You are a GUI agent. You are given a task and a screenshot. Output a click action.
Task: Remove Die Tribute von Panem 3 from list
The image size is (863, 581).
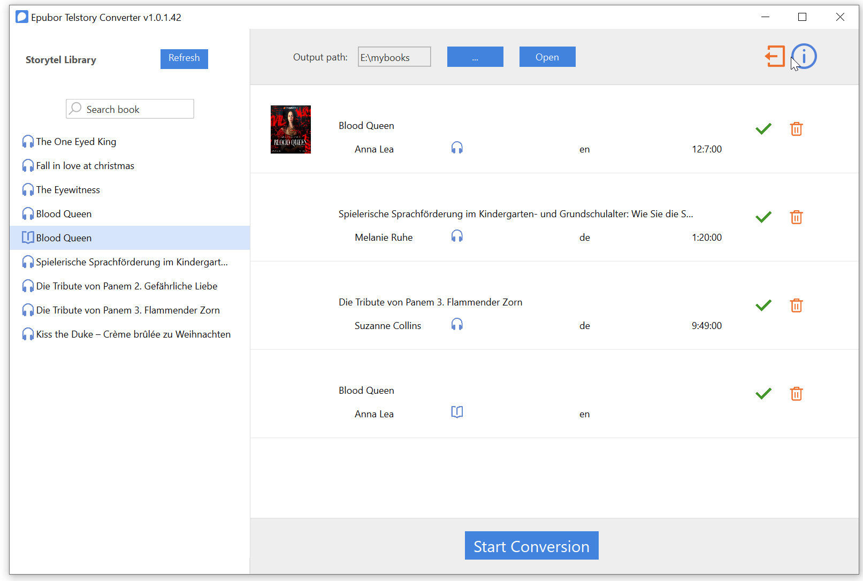(796, 305)
